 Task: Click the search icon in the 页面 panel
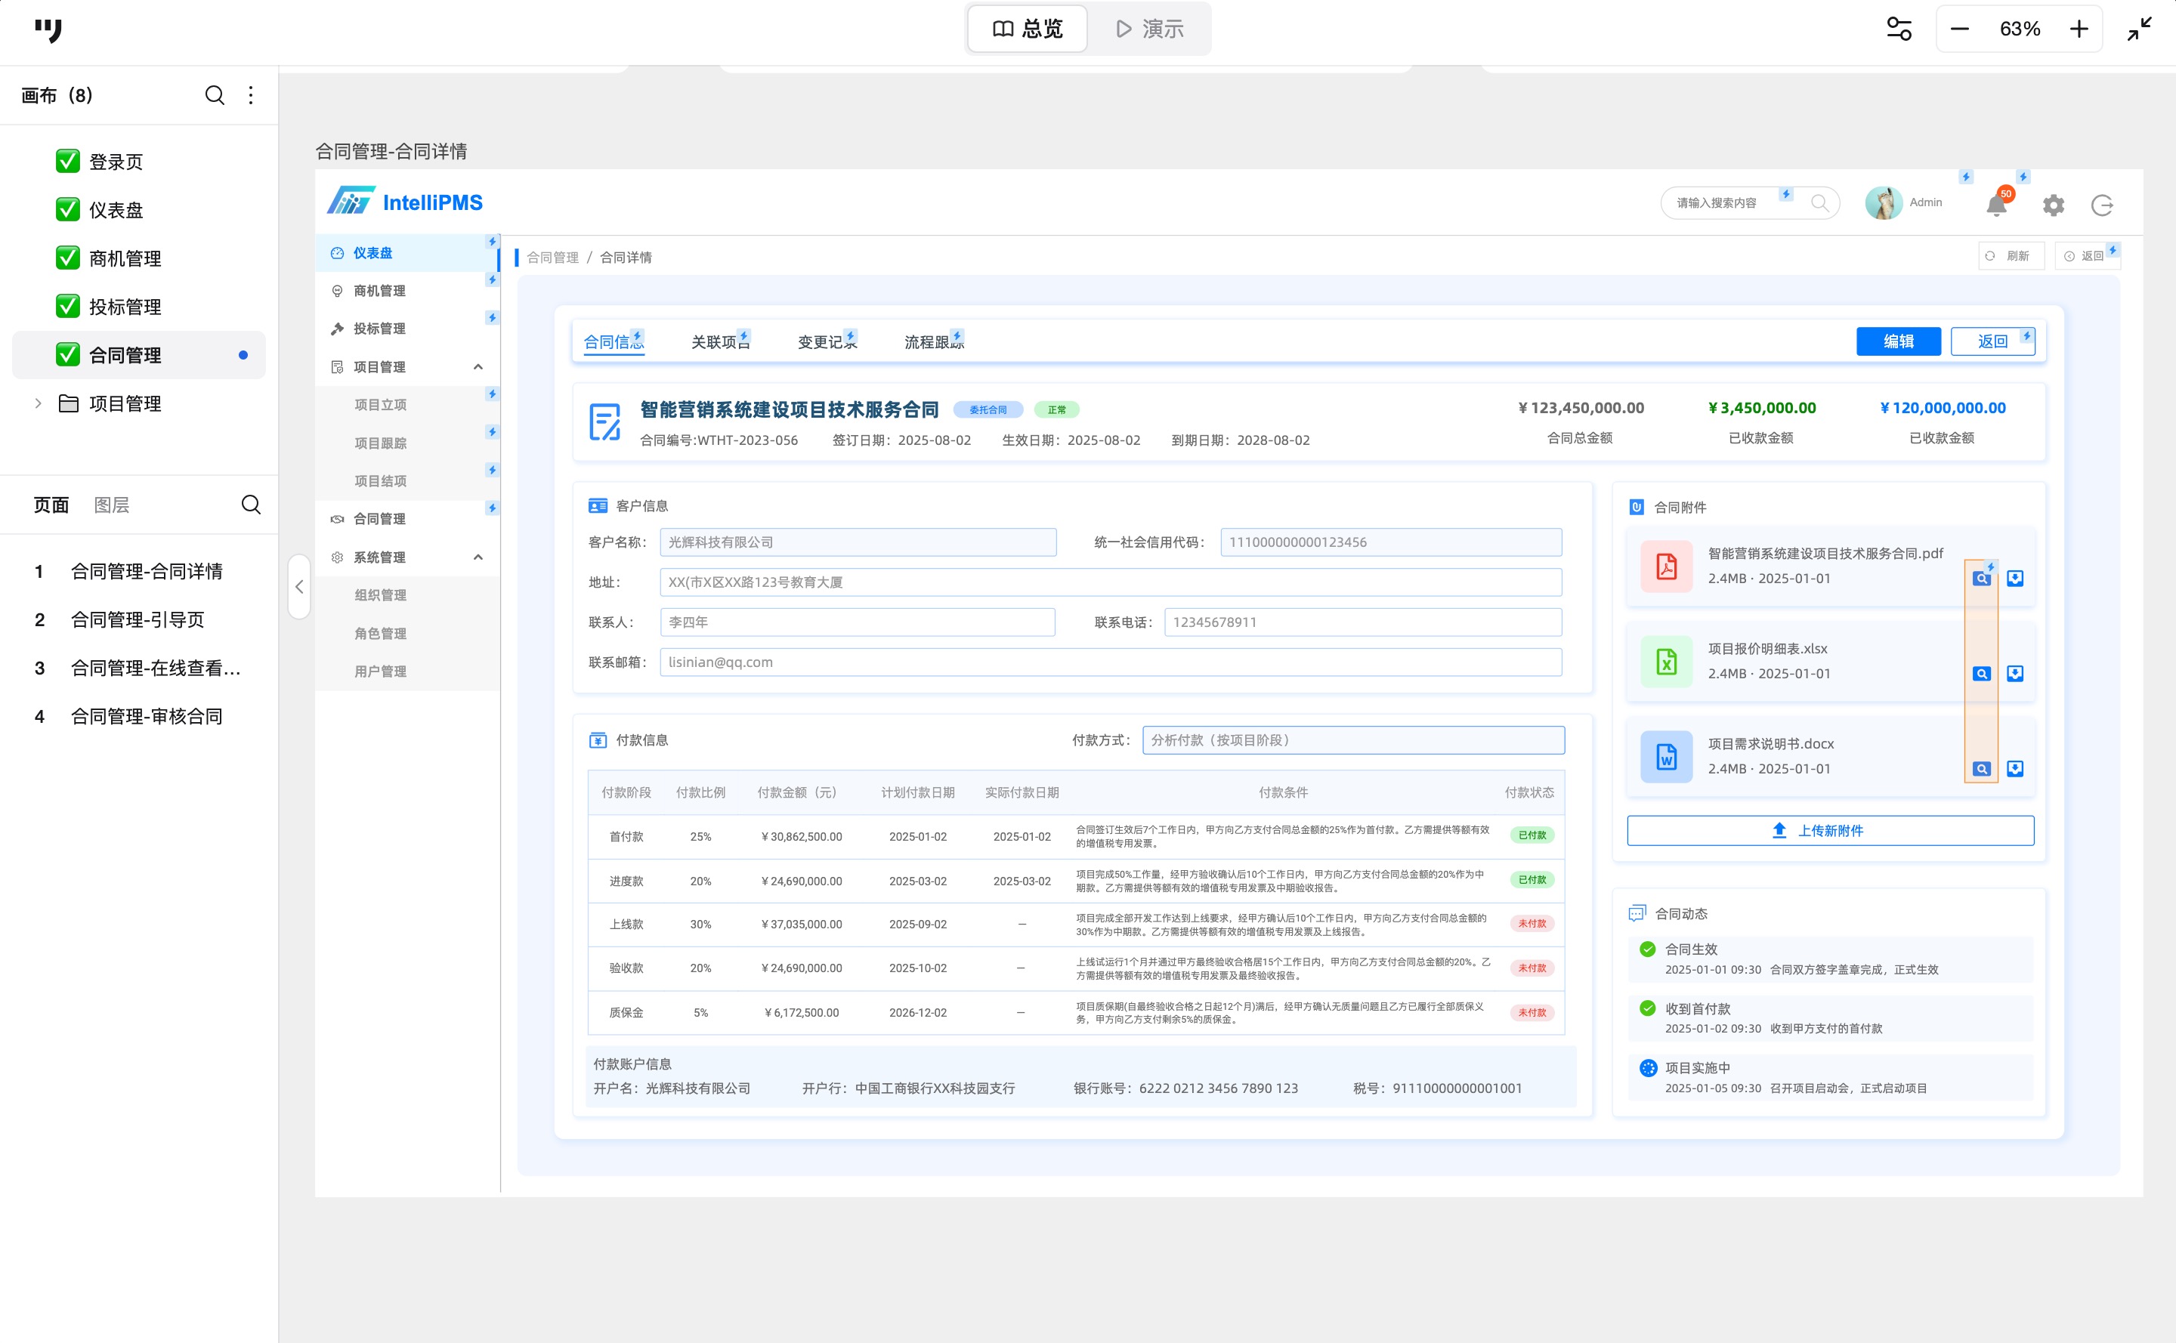251,505
